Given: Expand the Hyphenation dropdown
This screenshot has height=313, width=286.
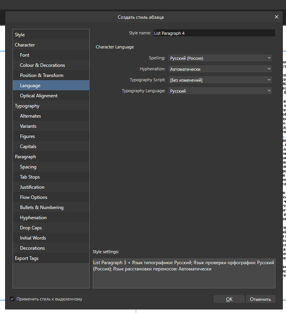Looking at the screenshot, I should click(220, 69).
